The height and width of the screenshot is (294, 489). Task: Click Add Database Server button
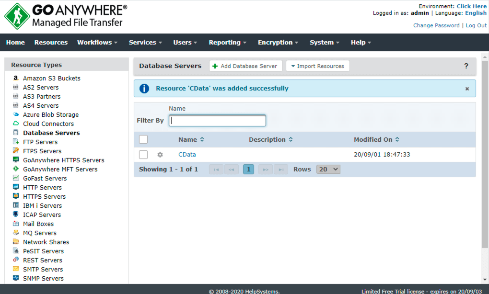[246, 66]
